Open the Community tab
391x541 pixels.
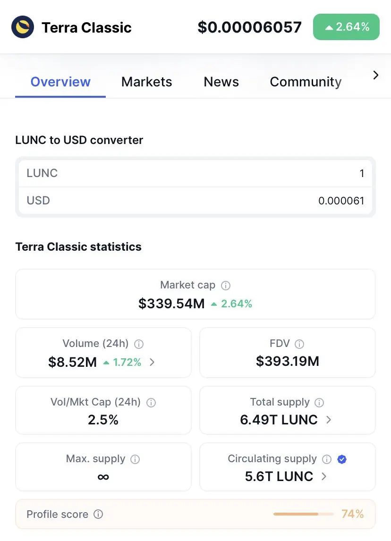click(306, 82)
